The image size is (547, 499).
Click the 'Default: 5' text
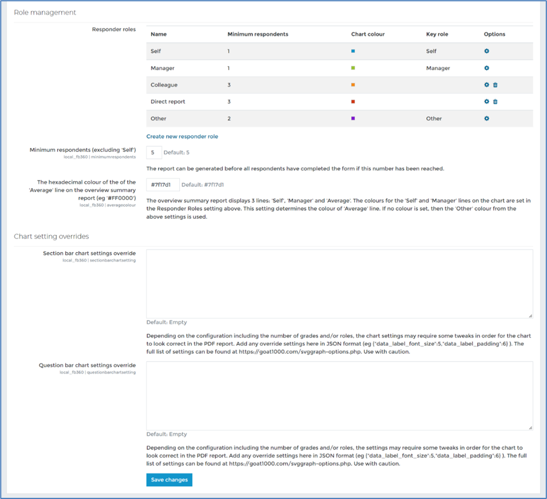click(x=177, y=152)
